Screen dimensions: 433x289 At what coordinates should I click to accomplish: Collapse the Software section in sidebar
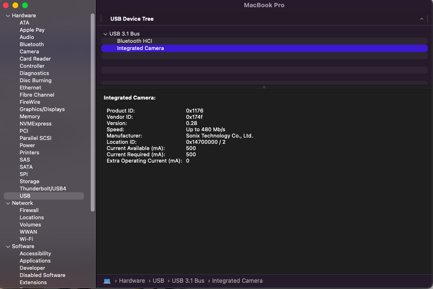point(8,247)
